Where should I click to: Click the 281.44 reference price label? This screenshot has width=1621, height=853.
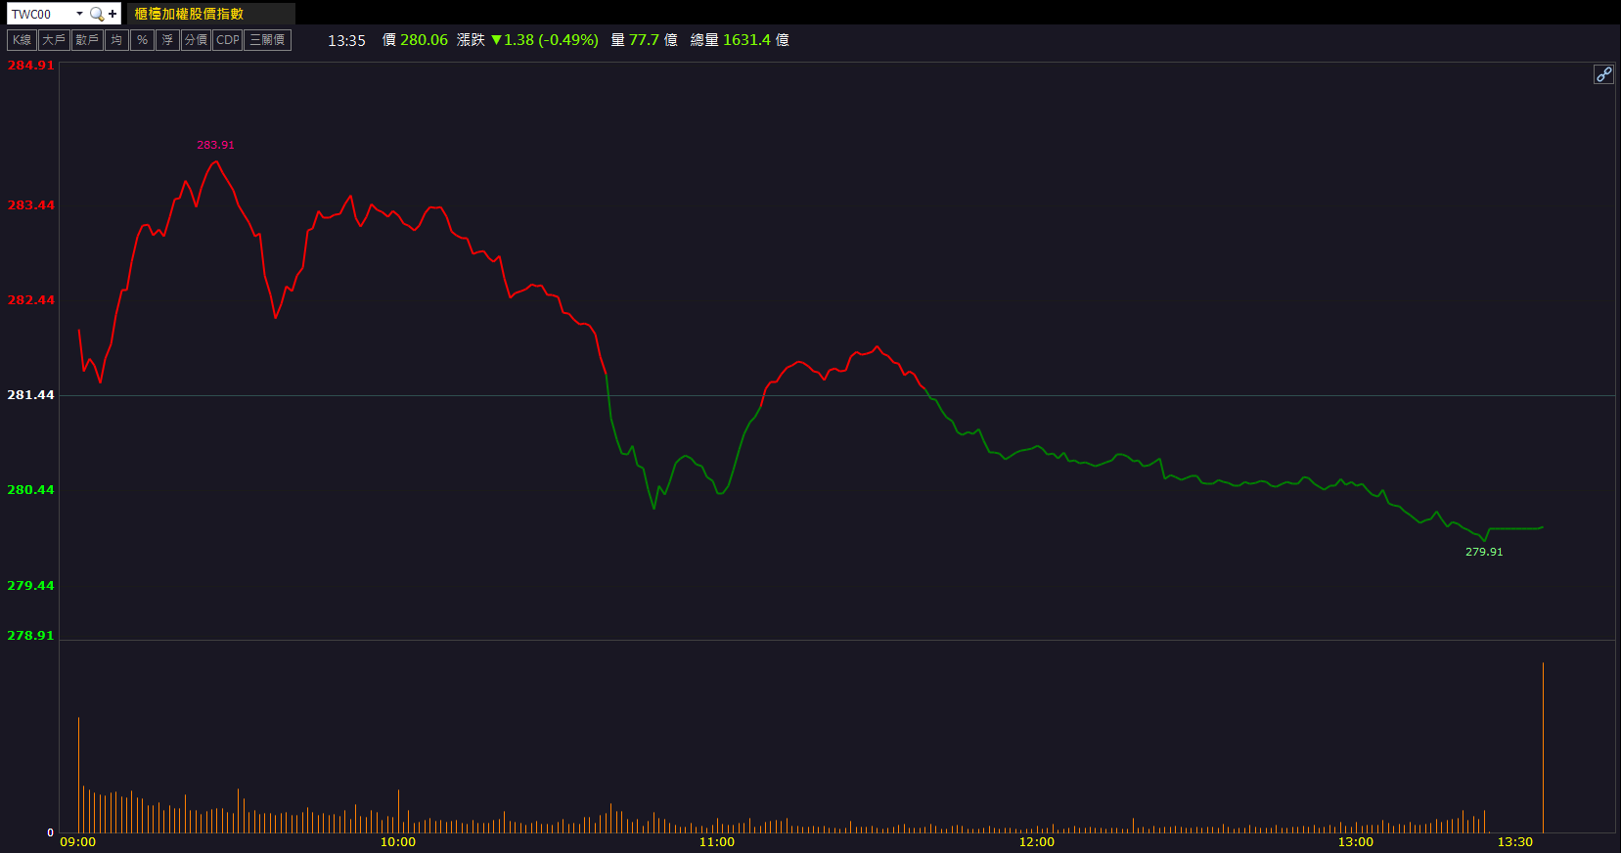coord(31,395)
